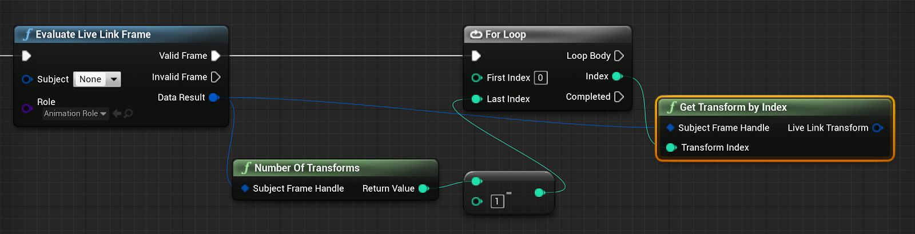Click the Data Result output pin
915x234 pixels.
[x=214, y=98]
